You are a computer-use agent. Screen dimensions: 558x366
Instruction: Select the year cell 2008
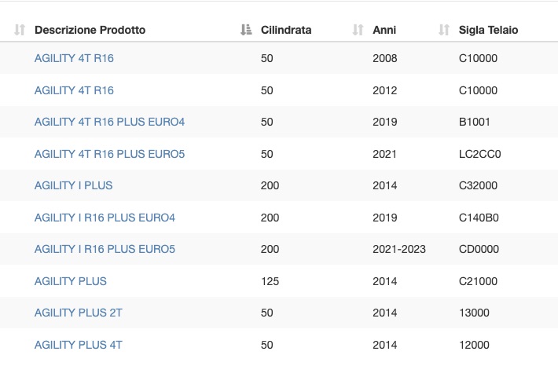(x=384, y=58)
